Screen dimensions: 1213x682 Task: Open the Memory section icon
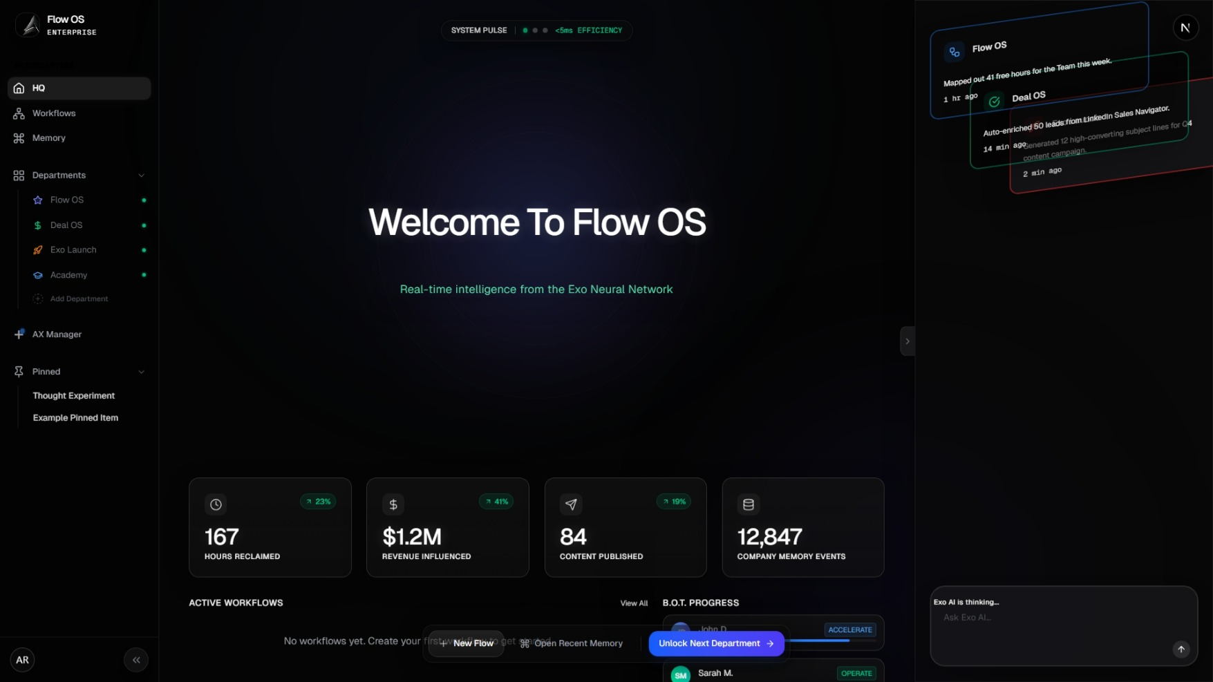pyautogui.click(x=18, y=138)
